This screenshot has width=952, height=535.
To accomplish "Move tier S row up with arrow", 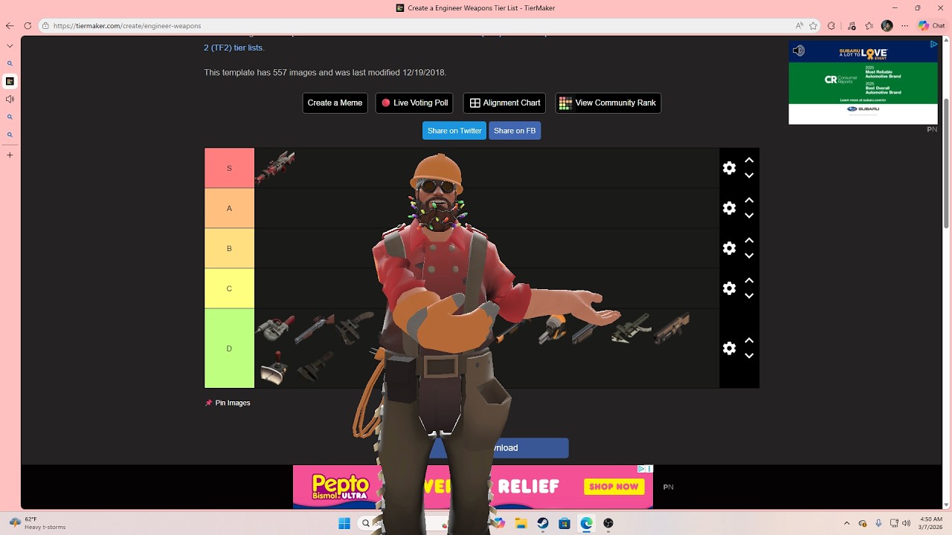I will (749, 160).
